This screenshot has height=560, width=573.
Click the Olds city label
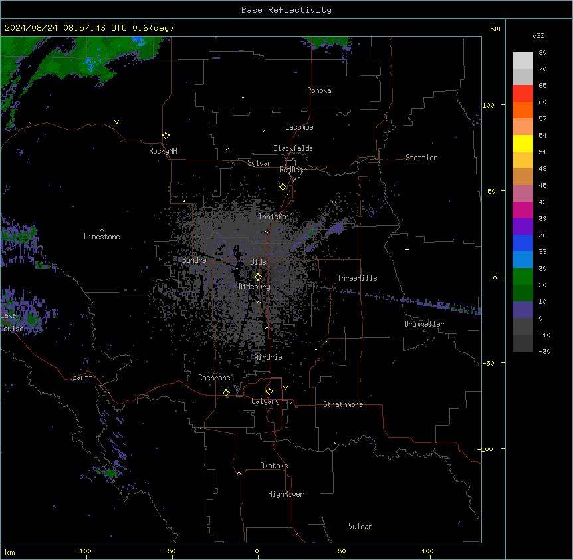point(258,262)
